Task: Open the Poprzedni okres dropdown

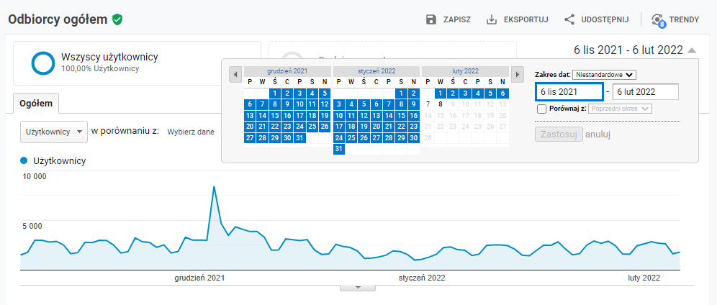Action: [620, 109]
